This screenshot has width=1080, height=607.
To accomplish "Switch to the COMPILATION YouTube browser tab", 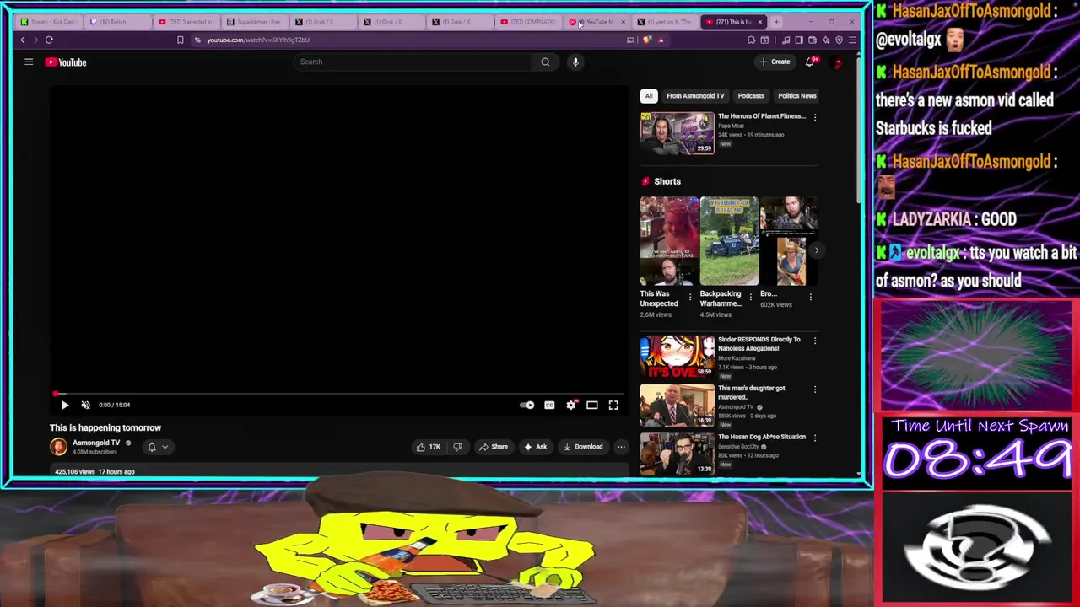I will pos(529,22).
